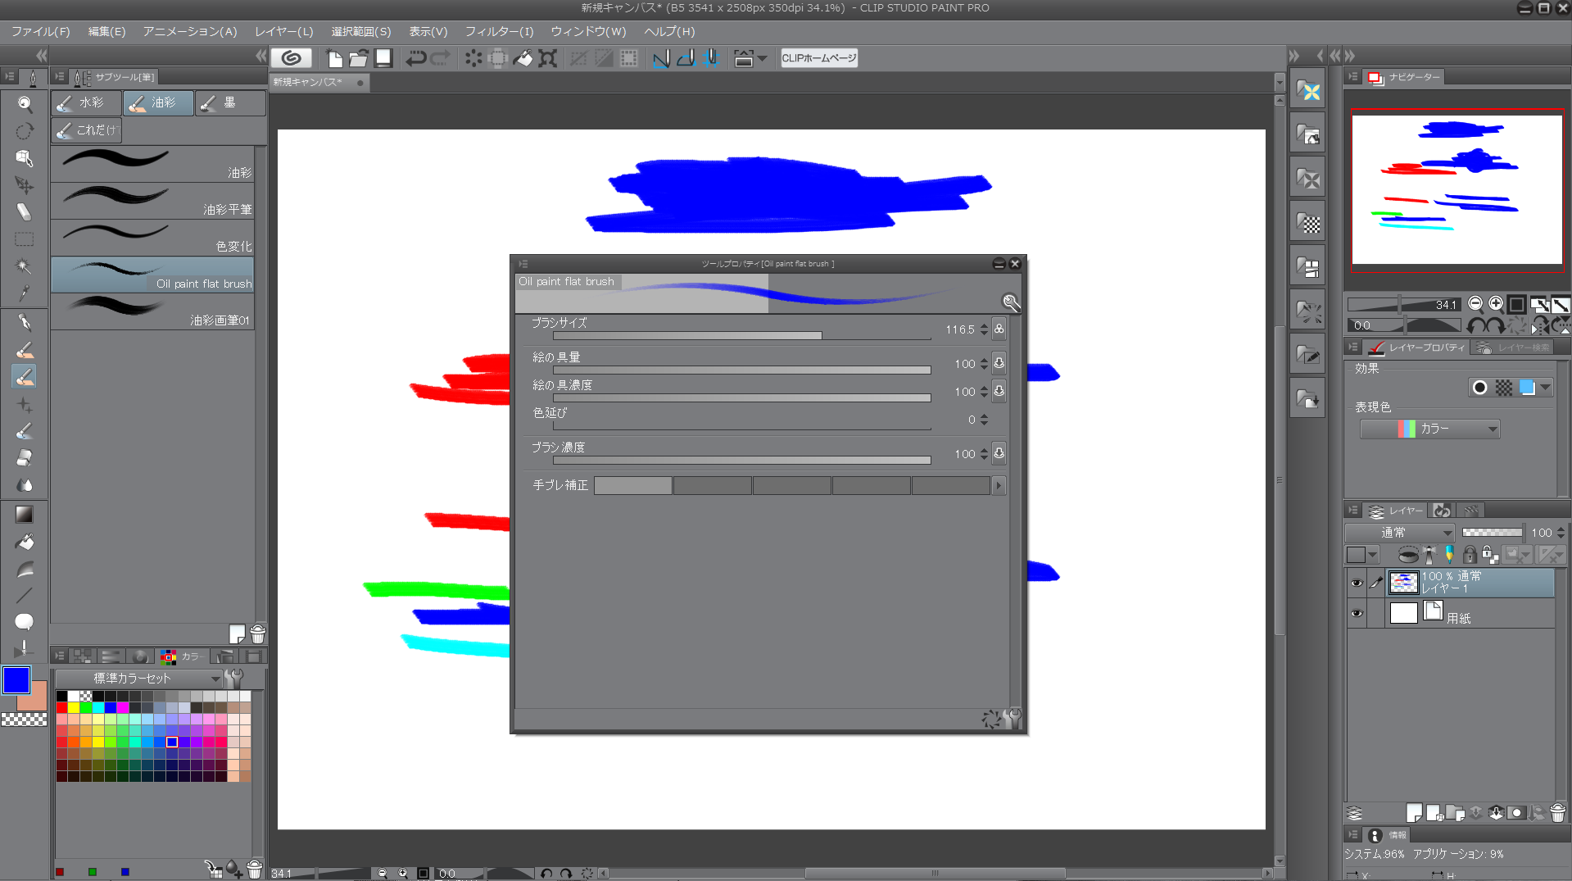The height and width of the screenshot is (881, 1572).
Task: Select the Balloon speech bubble tool
Action: 25,622
